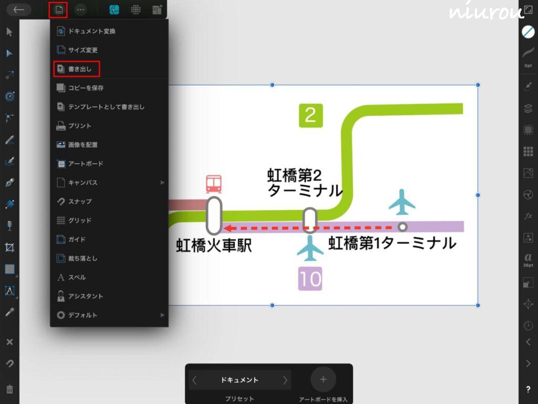The width and height of the screenshot is (538, 404).
Task: Select the Artistic Text tool
Action: [9, 290]
